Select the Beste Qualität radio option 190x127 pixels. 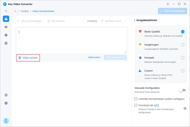[x=183, y=32]
